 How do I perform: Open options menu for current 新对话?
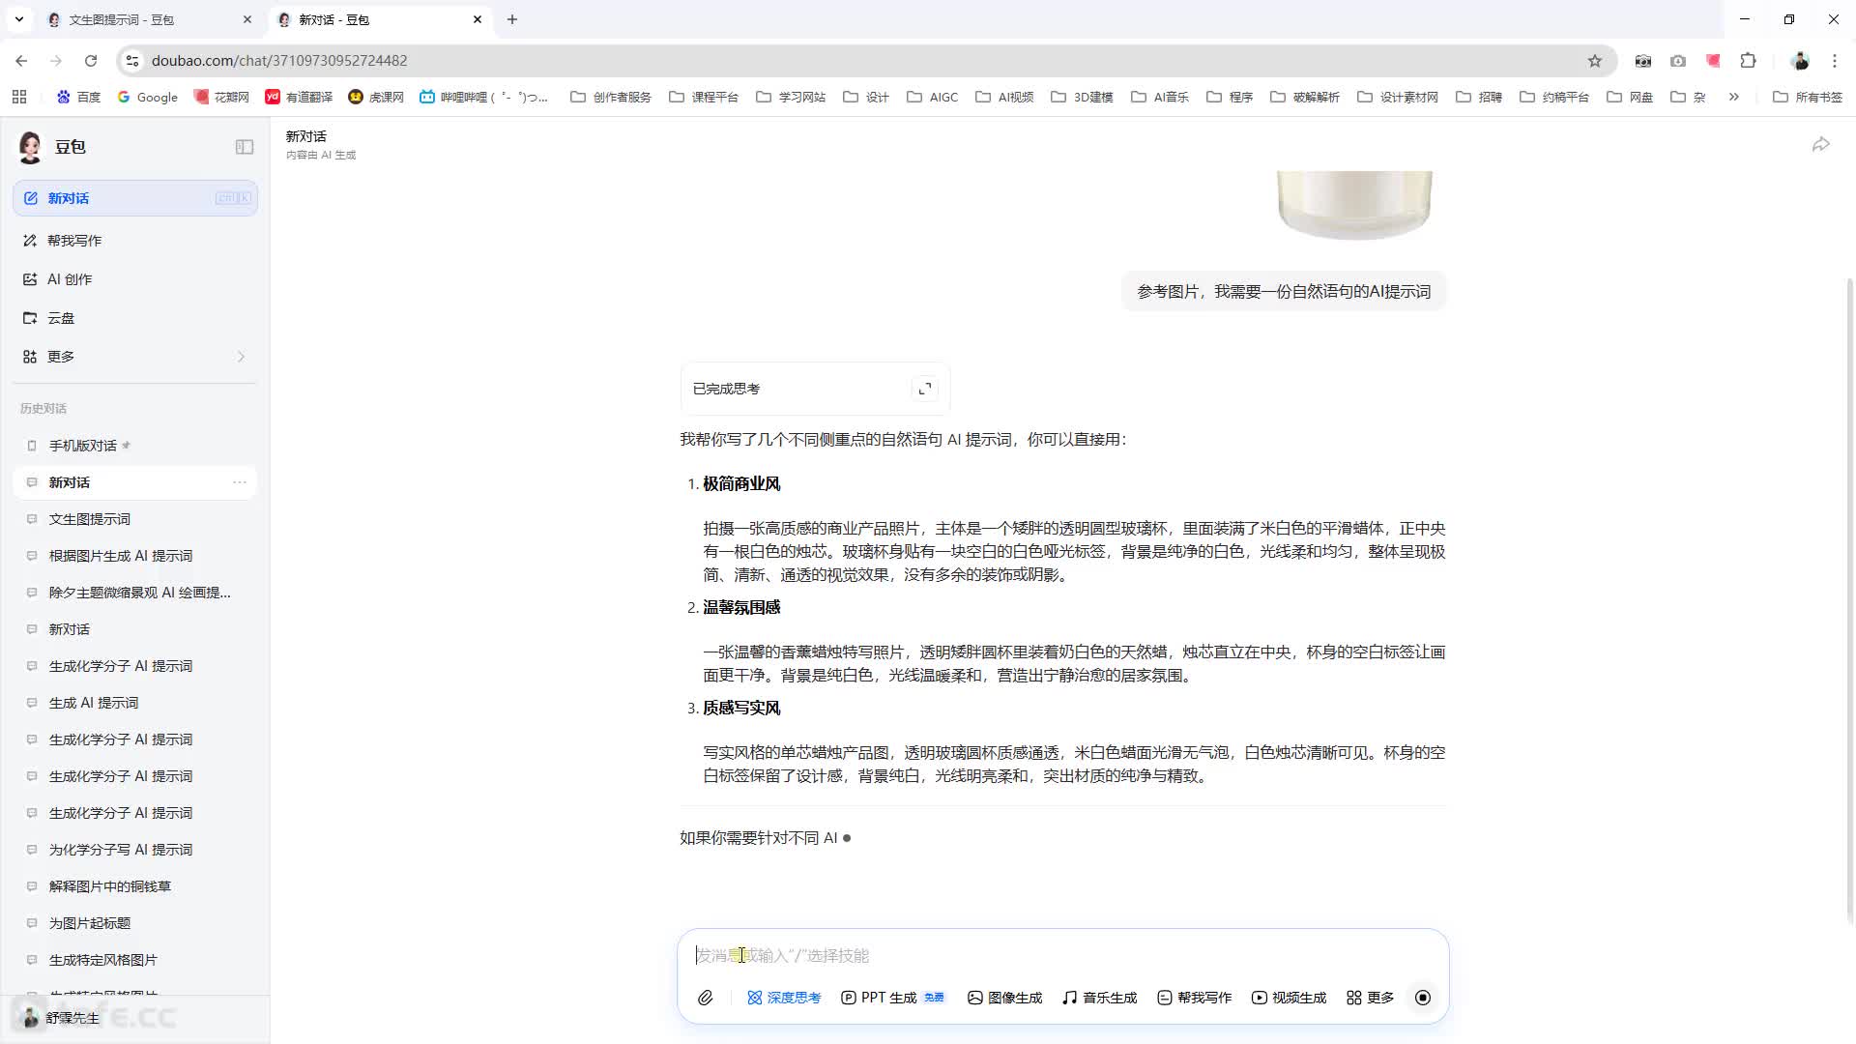(x=240, y=482)
